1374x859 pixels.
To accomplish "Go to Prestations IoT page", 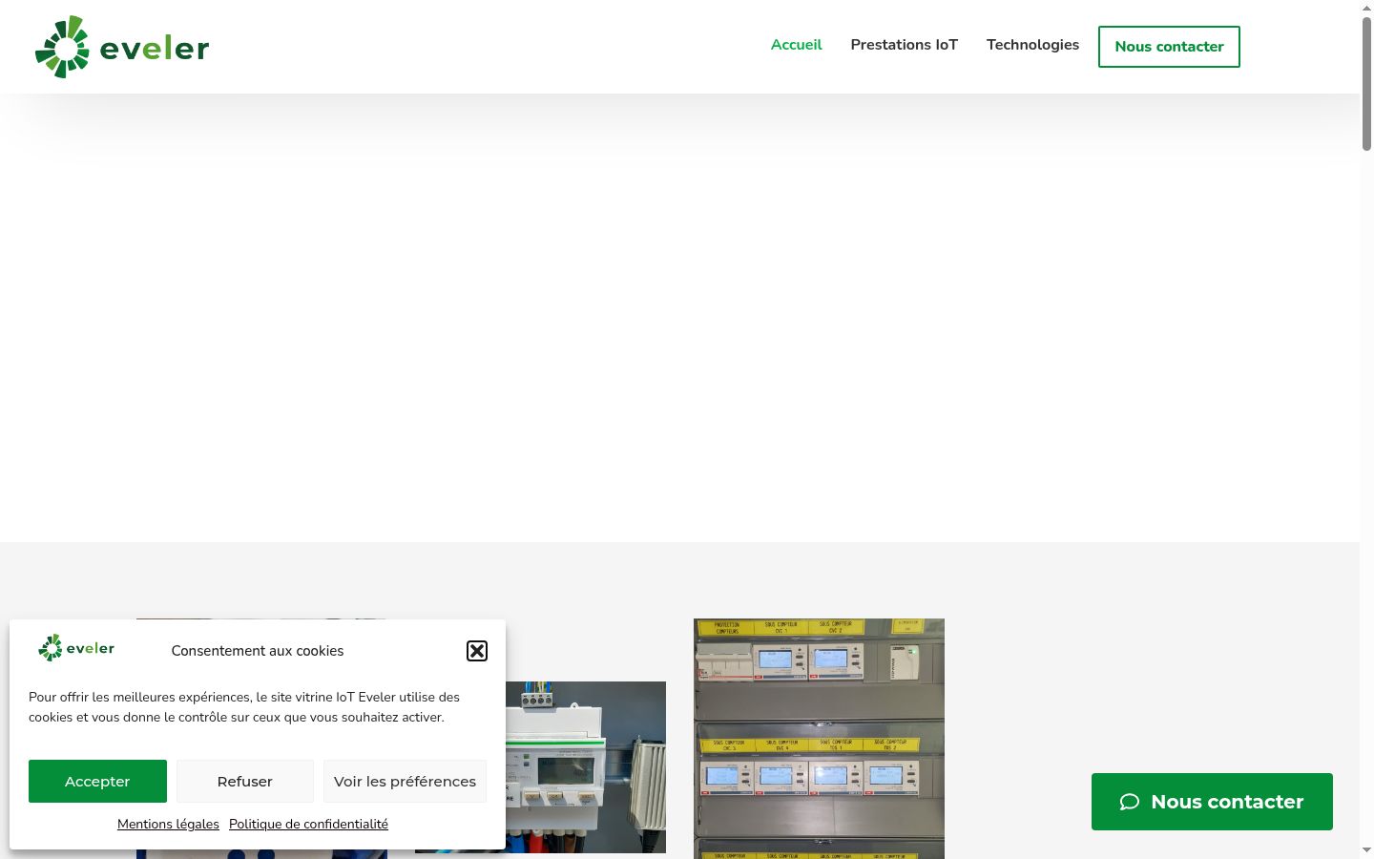I will [x=904, y=45].
